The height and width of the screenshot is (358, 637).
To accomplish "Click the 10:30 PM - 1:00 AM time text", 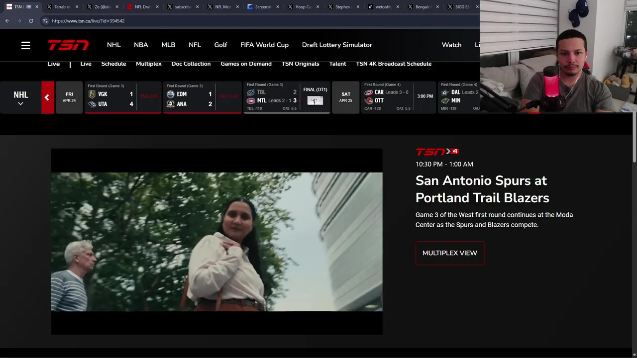I will click(444, 164).
